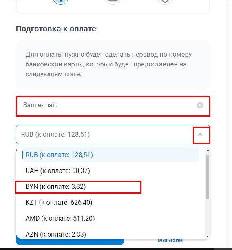Click the blue active step icon
232x250 pixels.
[61, 2]
